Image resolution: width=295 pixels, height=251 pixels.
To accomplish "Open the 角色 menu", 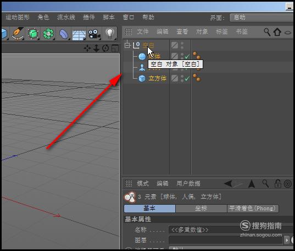I will 43,18.
